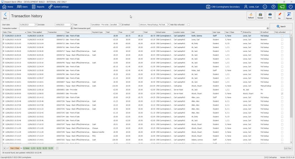Click the Back arrow button
The height and width of the screenshot is (159, 295).
point(5,15)
